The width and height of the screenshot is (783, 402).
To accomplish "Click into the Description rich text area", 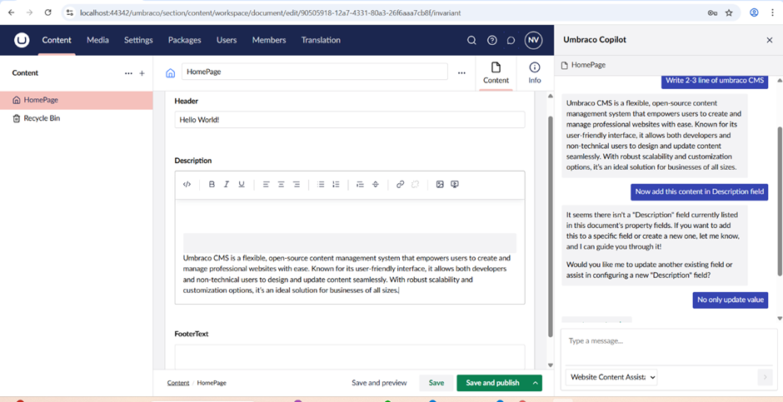I will (350, 251).
